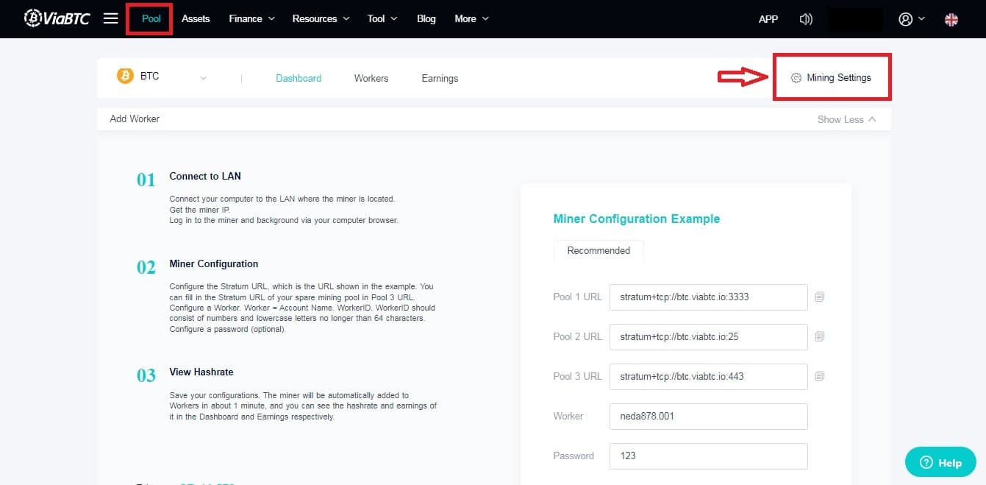Image resolution: width=986 pixels, height=485 pixels.
Task: Click the ViaBTC logo
Action: click(x=57, y=18)
